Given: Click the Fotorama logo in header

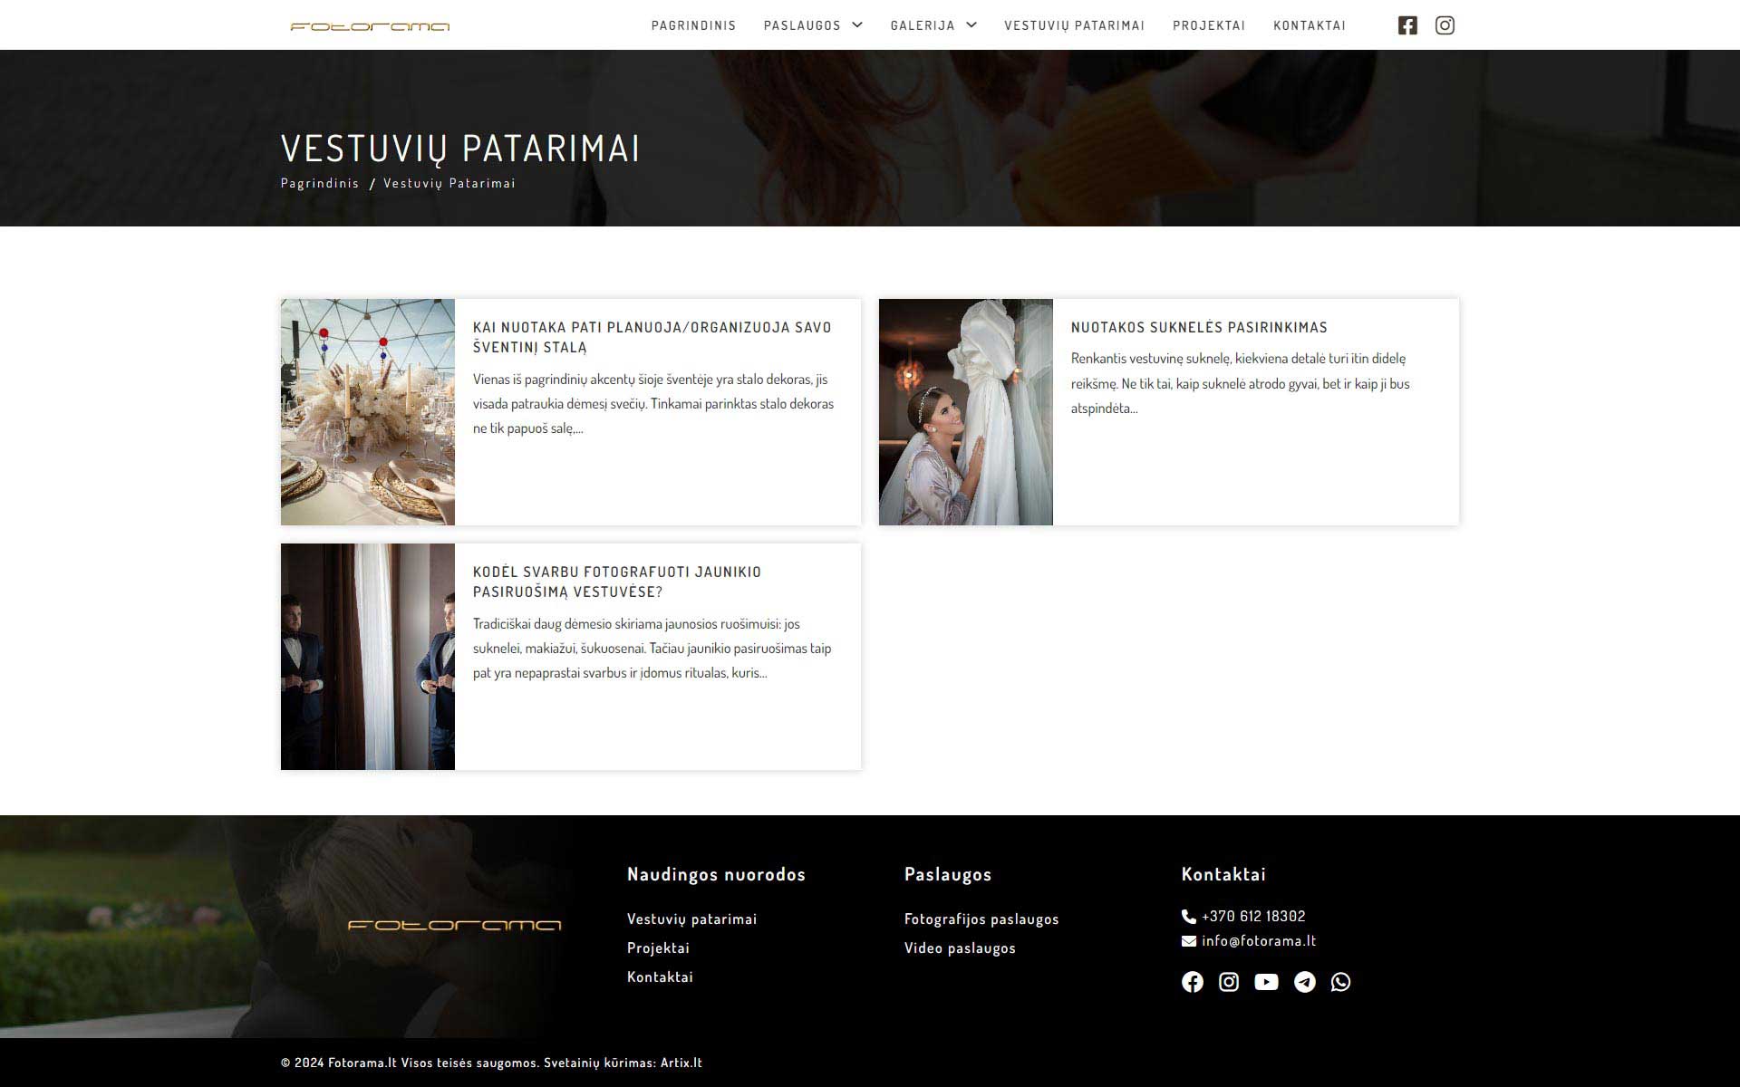Looking at the screenshot, I should tap(370, 26).
